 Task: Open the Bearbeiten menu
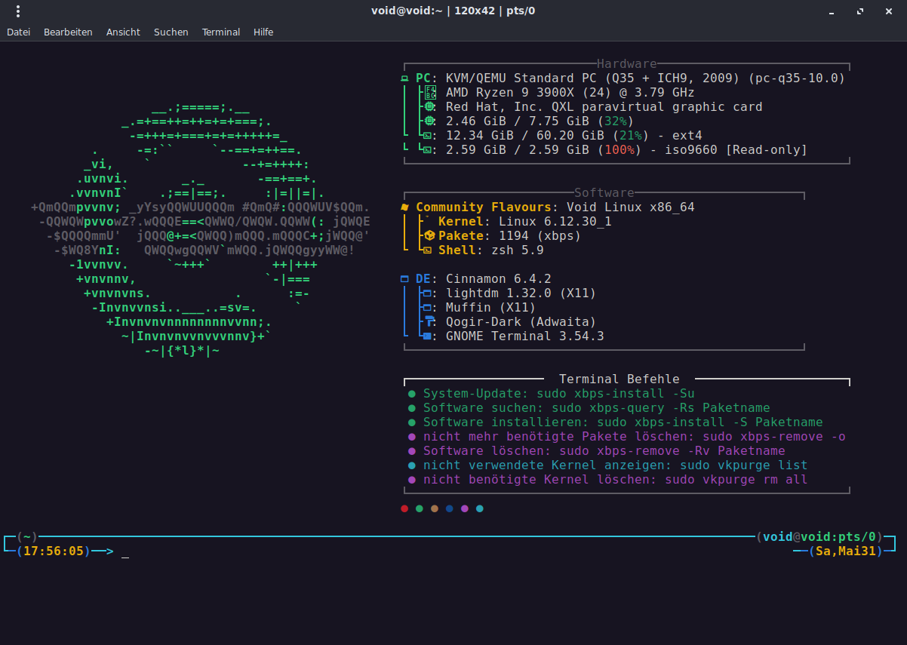68,32
